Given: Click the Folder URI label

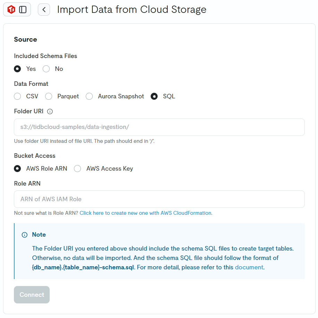Looking at the screenshot, I should pyautogui.click(x=29, y=111).
